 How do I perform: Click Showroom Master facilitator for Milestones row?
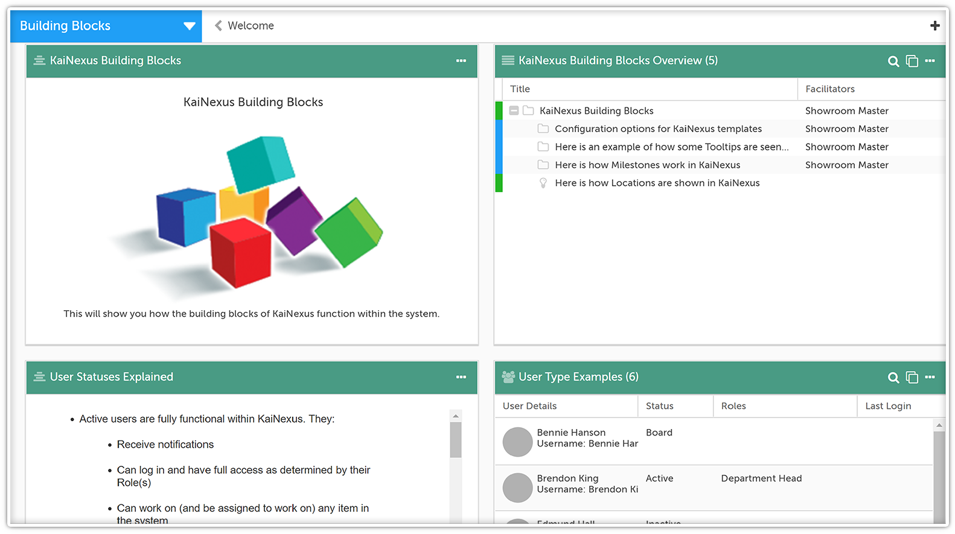846,165
